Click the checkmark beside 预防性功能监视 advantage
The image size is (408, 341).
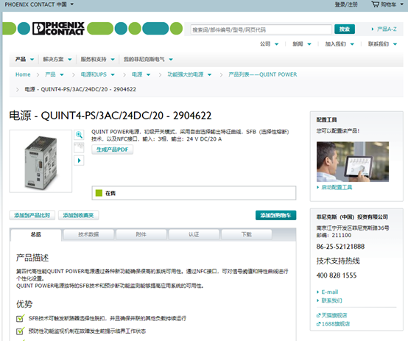(21, 331)
